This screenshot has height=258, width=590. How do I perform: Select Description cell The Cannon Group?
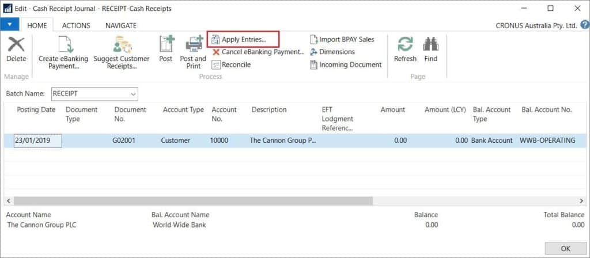(283, 141)
